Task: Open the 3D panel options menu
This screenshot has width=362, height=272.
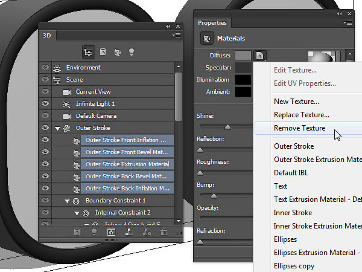Action: point(176,36)
